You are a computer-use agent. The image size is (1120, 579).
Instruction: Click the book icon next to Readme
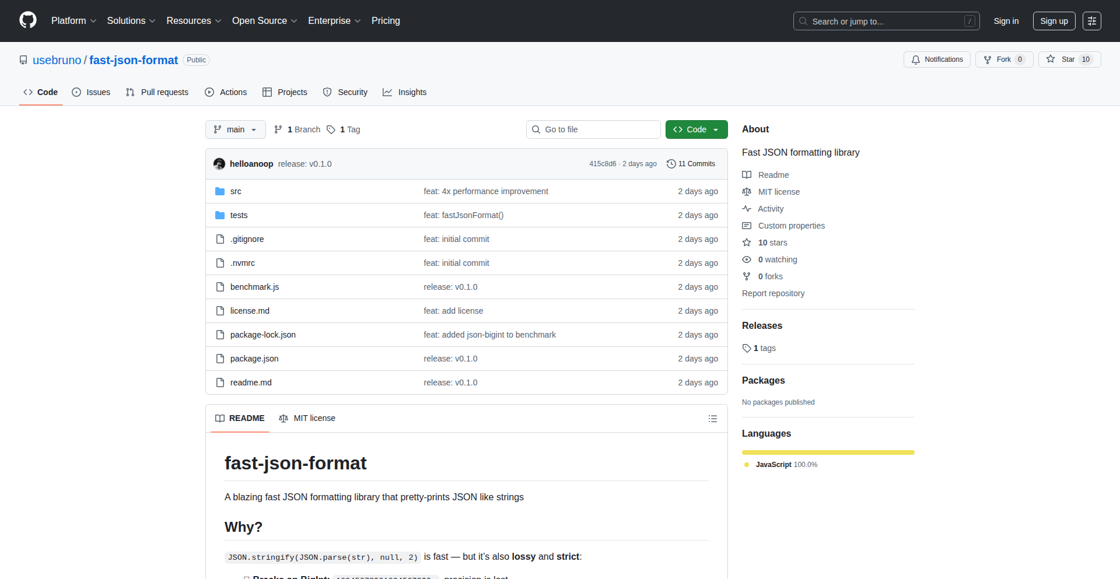747,175
